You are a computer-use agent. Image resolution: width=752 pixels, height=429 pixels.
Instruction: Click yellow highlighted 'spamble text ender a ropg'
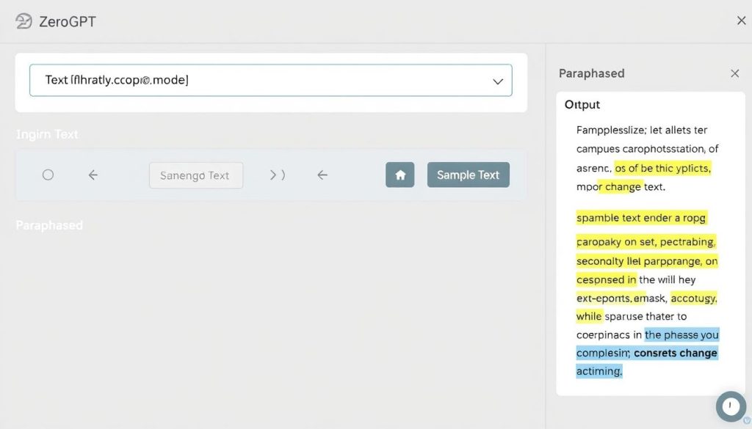pyautogui.click(x=641, y=218)
